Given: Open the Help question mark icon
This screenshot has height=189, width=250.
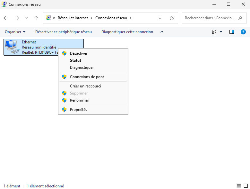Looking at the screenshot, I should coord(243,32).
